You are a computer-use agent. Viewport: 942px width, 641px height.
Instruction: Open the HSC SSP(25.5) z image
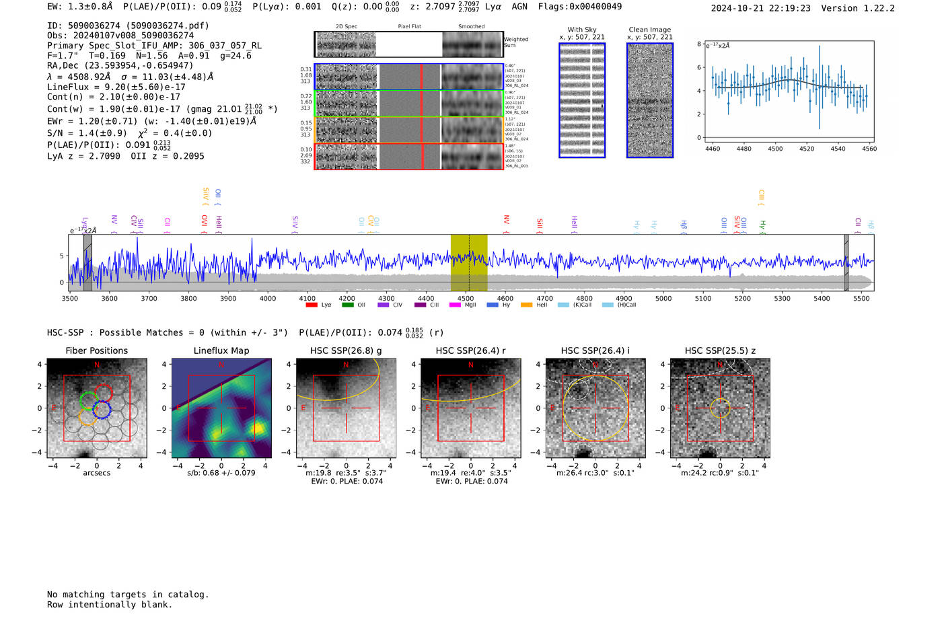pyautogui.click(x=720, y=408)
